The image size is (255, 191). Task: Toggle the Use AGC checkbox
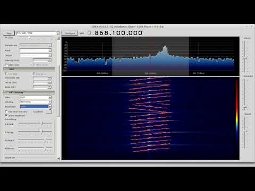(6, 74)
